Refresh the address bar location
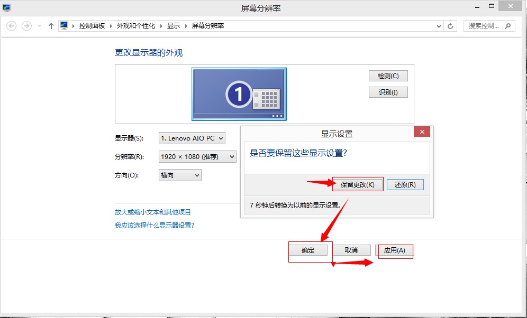This screenshot has height=318, width=527. click(x=451, y=26)
